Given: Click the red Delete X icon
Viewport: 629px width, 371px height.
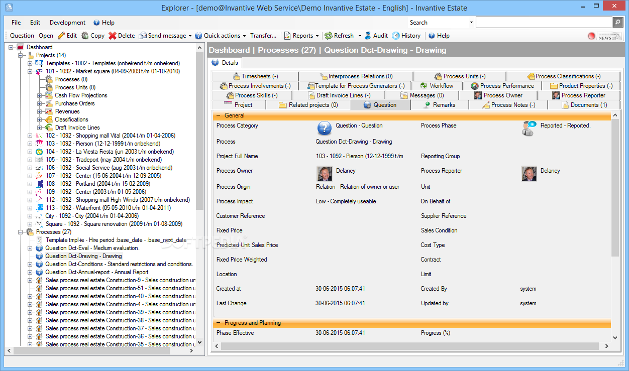Looking at the screenshot, I should pos(113,36).
